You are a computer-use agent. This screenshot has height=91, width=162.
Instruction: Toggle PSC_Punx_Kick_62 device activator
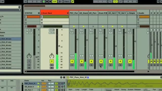coord(68,77)
